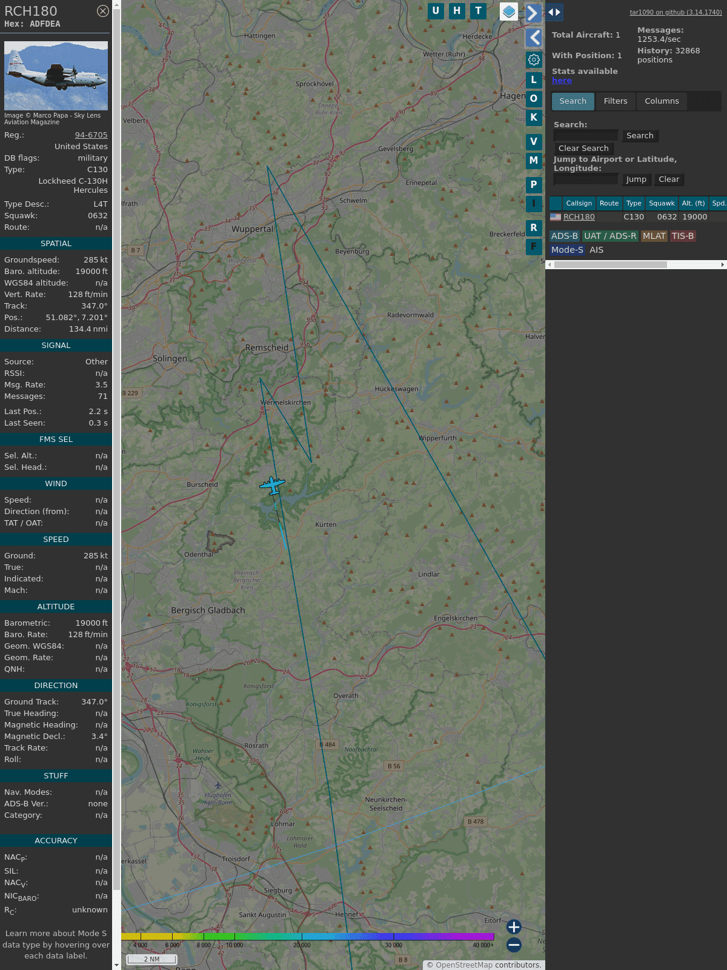Sort table by Callsign column

coord(579,203)
